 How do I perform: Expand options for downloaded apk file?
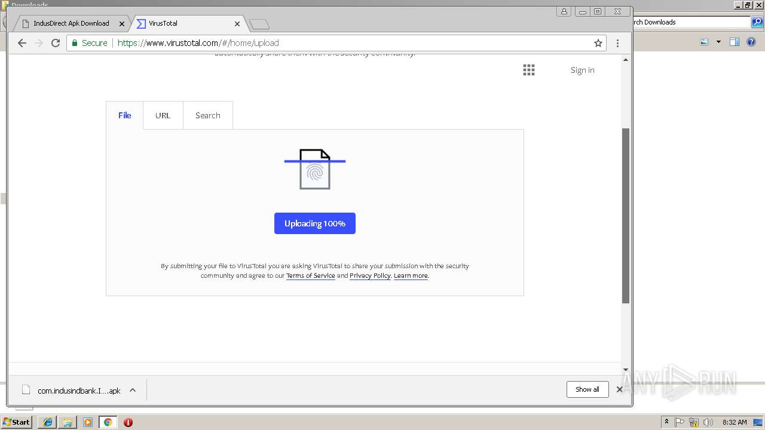point(133,391)
